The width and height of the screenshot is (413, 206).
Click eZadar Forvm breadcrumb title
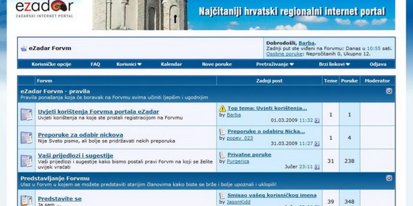[50, 48]
